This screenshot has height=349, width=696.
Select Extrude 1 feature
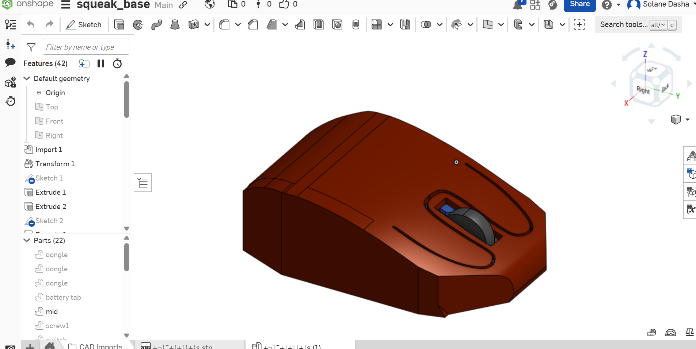point(50,192)
